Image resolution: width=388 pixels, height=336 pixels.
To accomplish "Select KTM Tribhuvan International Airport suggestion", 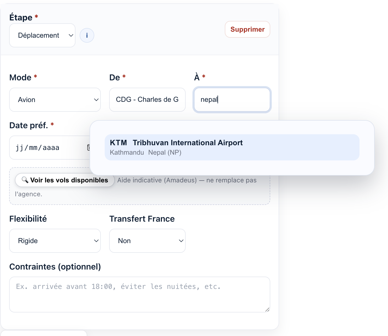I will [x=232, y=147].
